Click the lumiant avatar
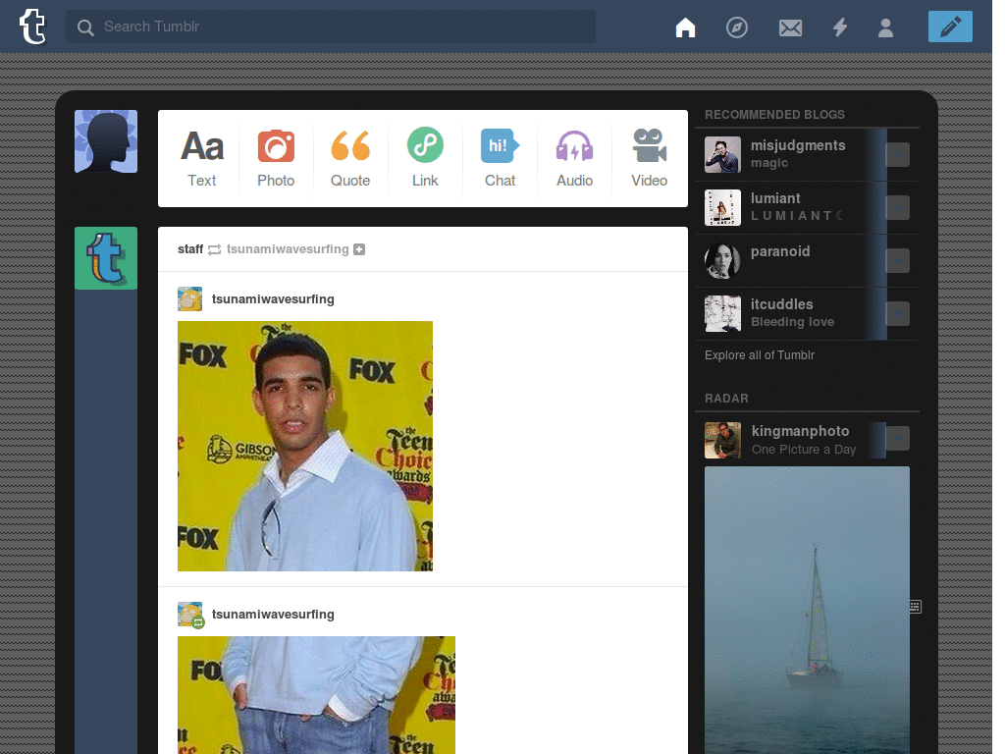This screenshot has width=1005, height=754. click(x=722, y=208)
